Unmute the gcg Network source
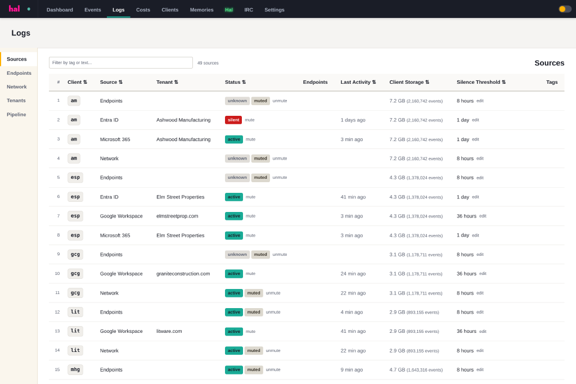Image resolution: width=576 pixels, height=384 pixels. click(x=273, y=293)
